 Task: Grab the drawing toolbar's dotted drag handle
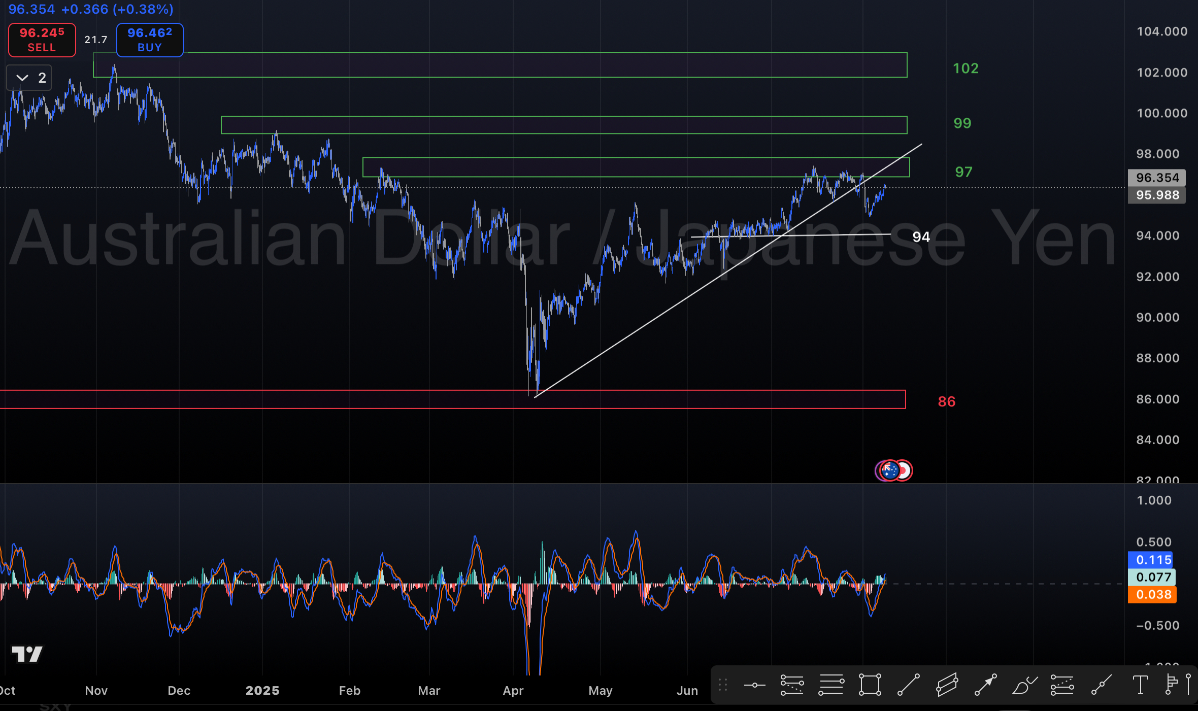[x=723, y=685]
